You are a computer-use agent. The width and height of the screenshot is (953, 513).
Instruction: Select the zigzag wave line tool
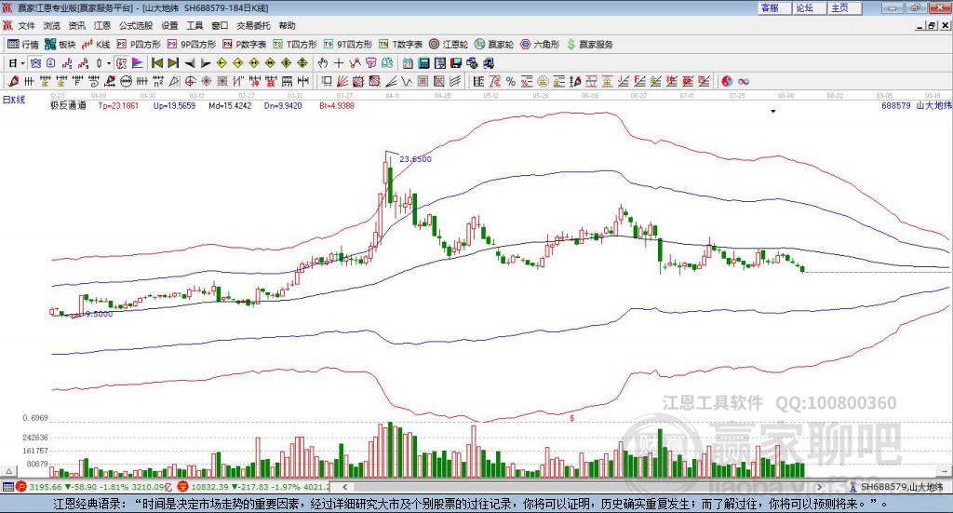(408, 81)
